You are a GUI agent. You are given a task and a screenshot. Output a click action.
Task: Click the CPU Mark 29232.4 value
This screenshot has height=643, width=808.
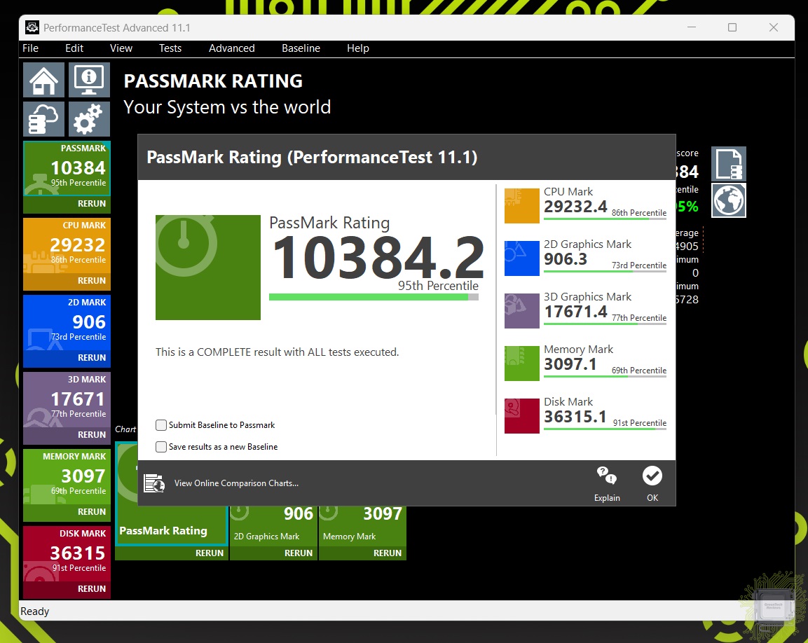tap(575, 207)
